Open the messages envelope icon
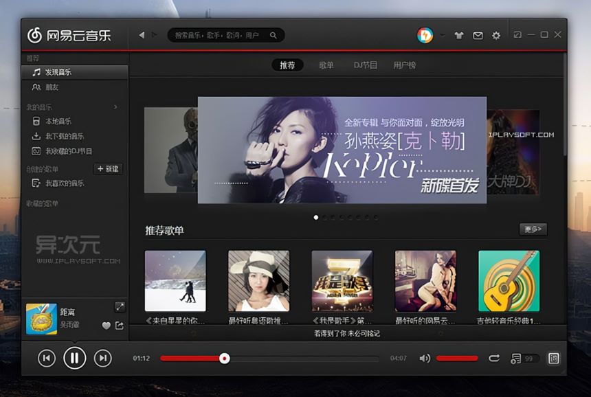Image resolution: width=591 pixels, height=397 pixels. pos(478,36)
